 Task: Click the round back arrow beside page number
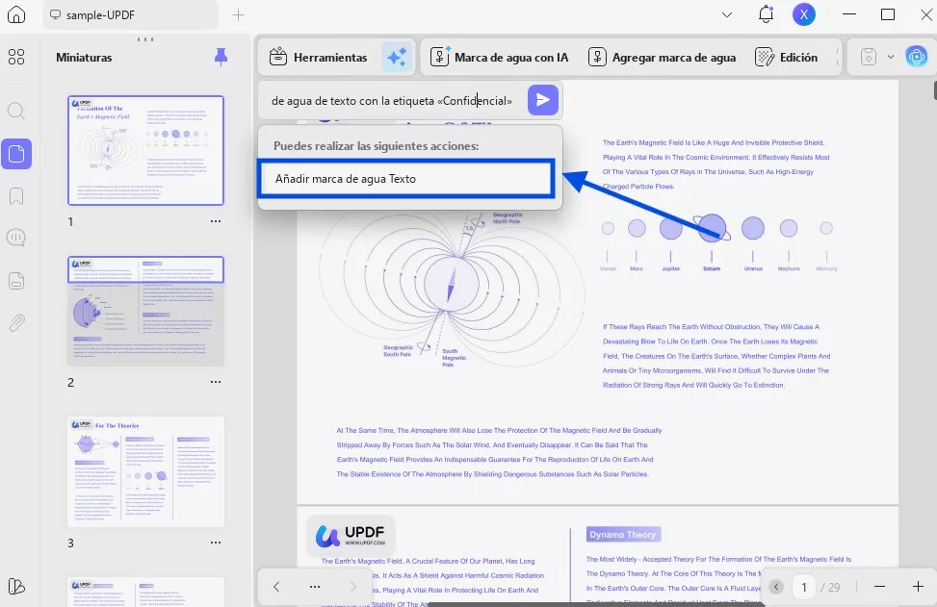click(x=775, y=587)
